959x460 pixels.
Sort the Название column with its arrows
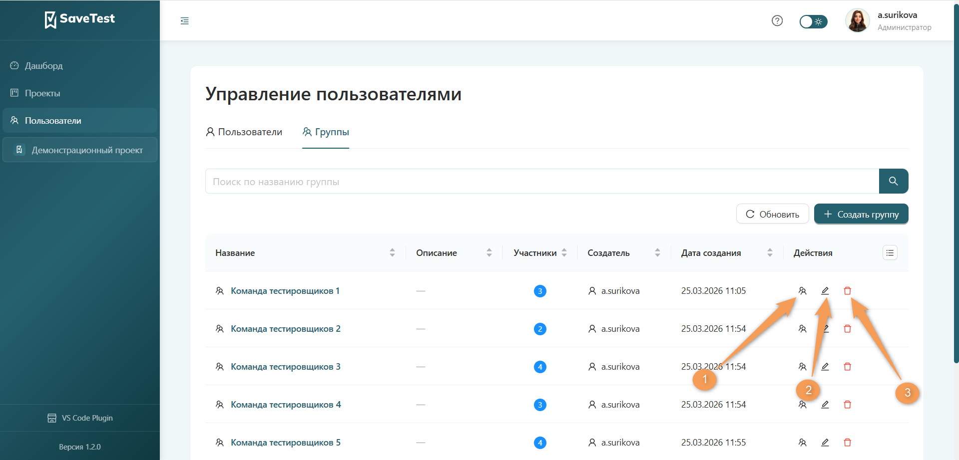392,252
